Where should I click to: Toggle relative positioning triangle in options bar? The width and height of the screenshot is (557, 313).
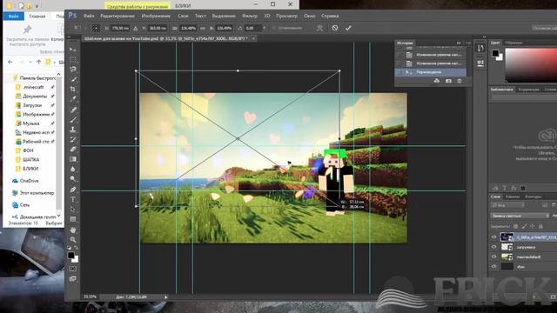(x=136, y=28)
